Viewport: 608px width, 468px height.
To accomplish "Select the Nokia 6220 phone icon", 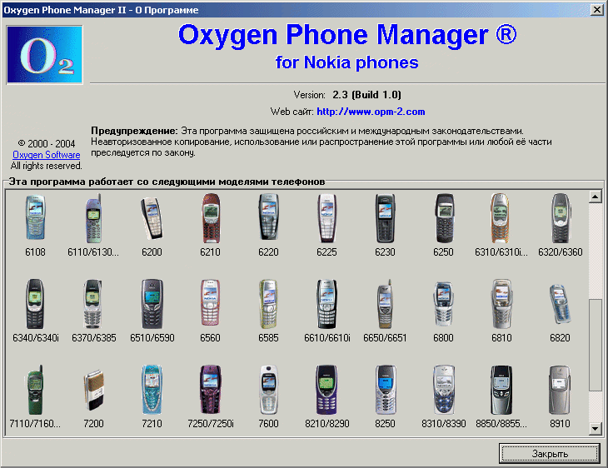I will point(269,217).
